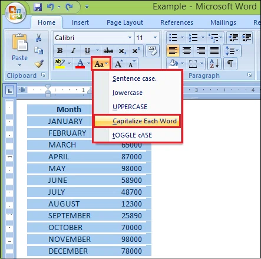Click the Change Case Aa button

tap(101, 64)
